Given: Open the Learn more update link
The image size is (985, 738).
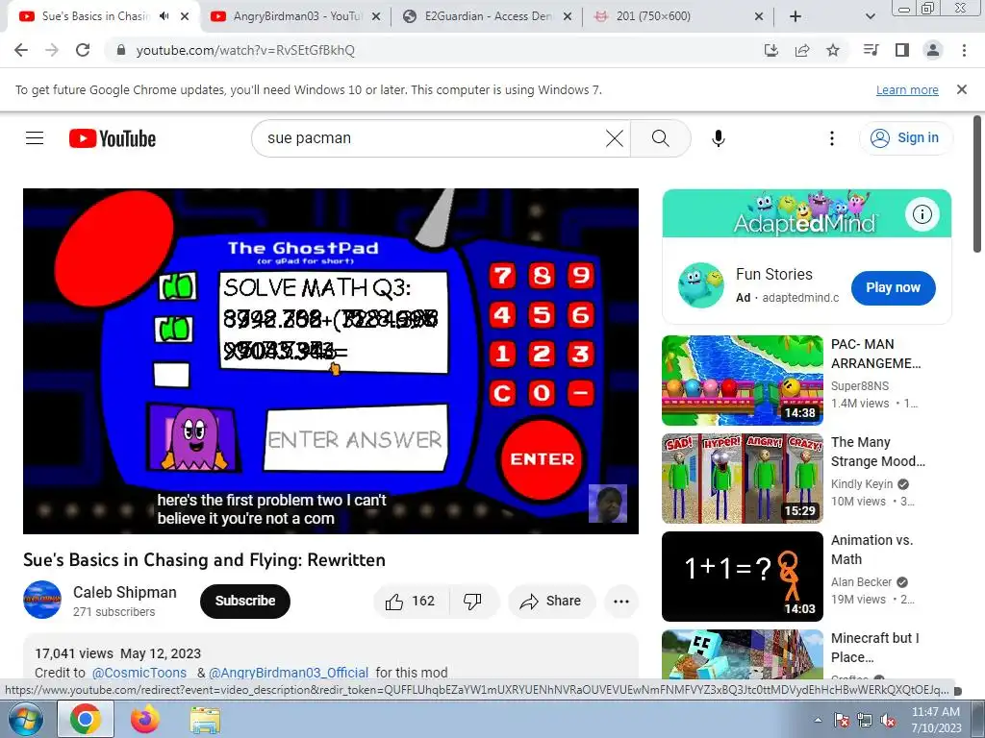Looking at the screenshot, I should click(907, 89).
